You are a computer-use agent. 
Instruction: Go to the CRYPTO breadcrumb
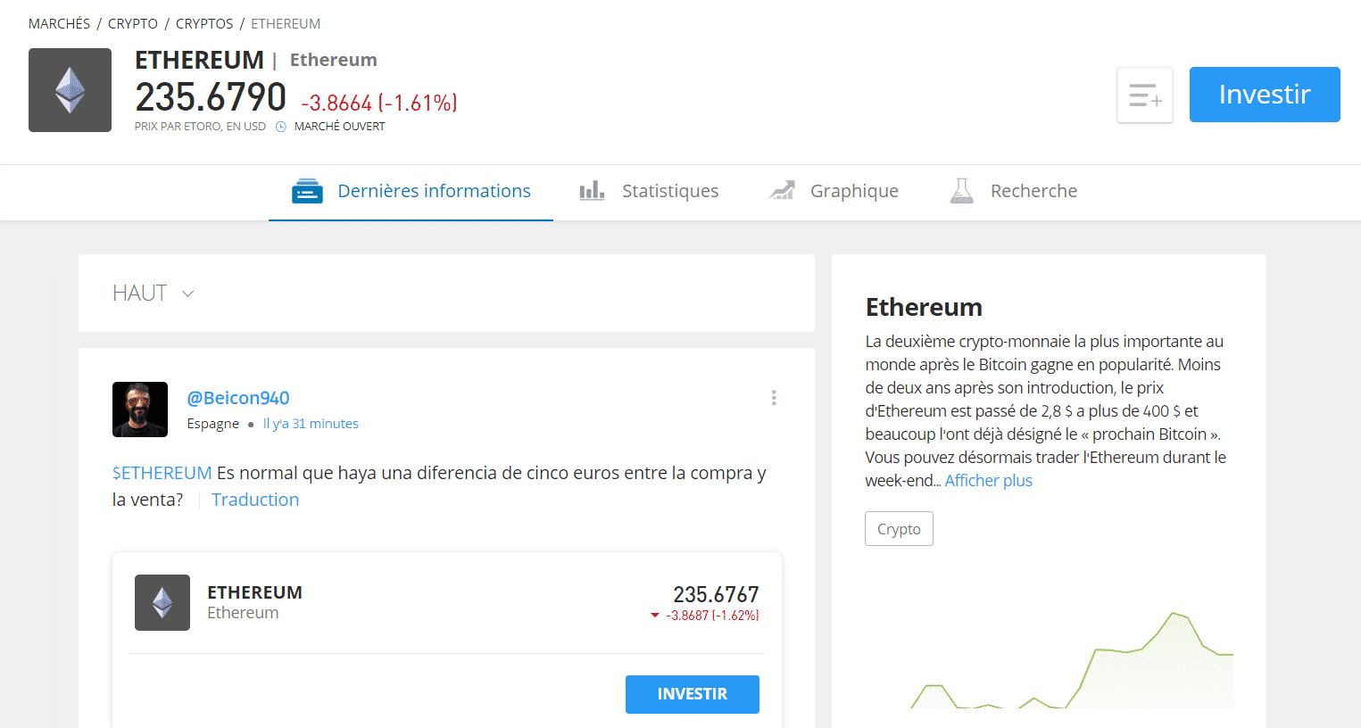pyautogui.click(x=133, y=24)
